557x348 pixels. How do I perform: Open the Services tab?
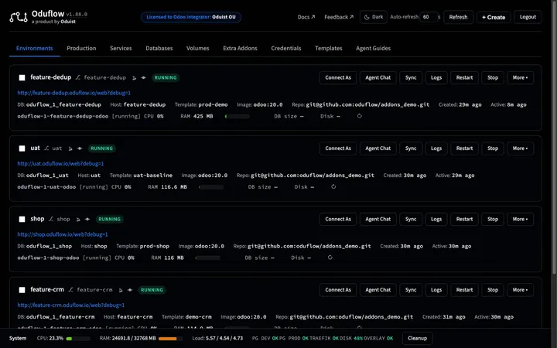pos(121,48)
